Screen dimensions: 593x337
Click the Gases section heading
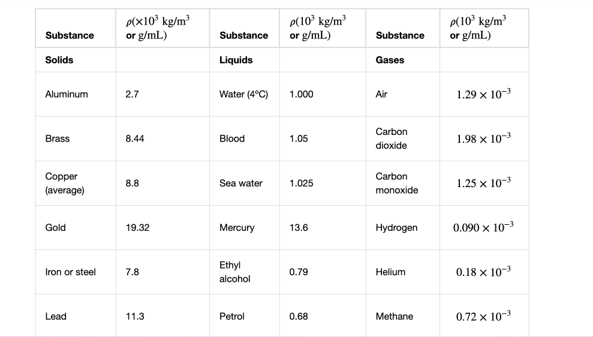tap(390, 60)
